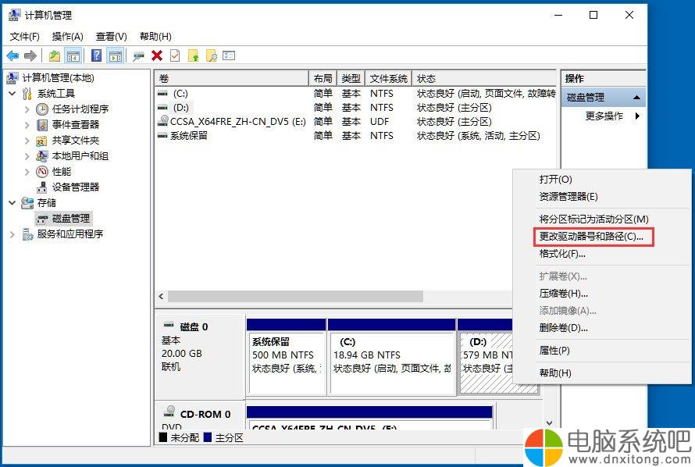Collapse the 系统工具 tree node
The height and width of the screenshot is (467, 695).
pyautogui.click(x=12, y=94)
